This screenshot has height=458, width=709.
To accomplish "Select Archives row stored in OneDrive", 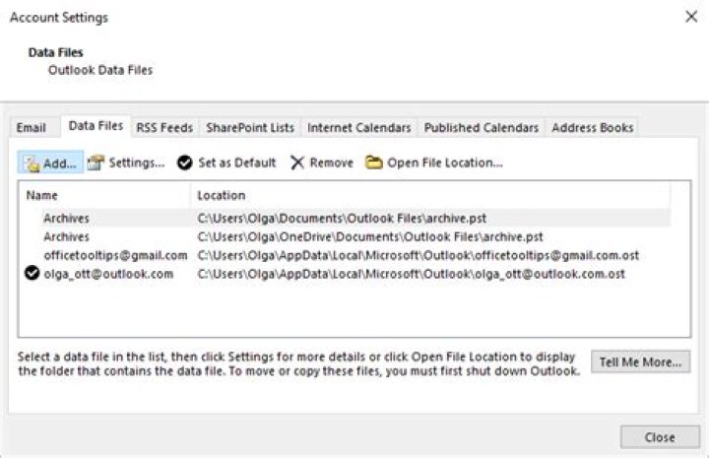I will click(x=346, y=236).
